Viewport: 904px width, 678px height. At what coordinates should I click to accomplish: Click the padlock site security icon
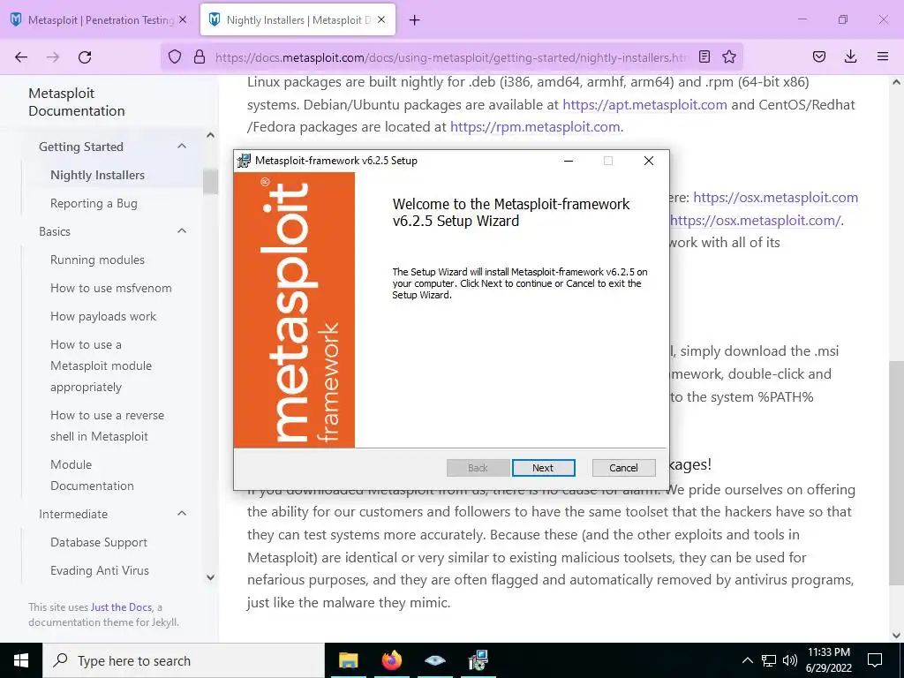click(x=200, y=56)
